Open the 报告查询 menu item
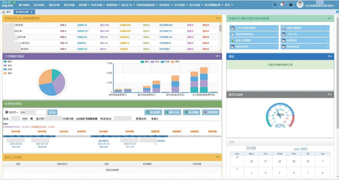The width and height of the screenshot is (339, 180). [69, 5]
